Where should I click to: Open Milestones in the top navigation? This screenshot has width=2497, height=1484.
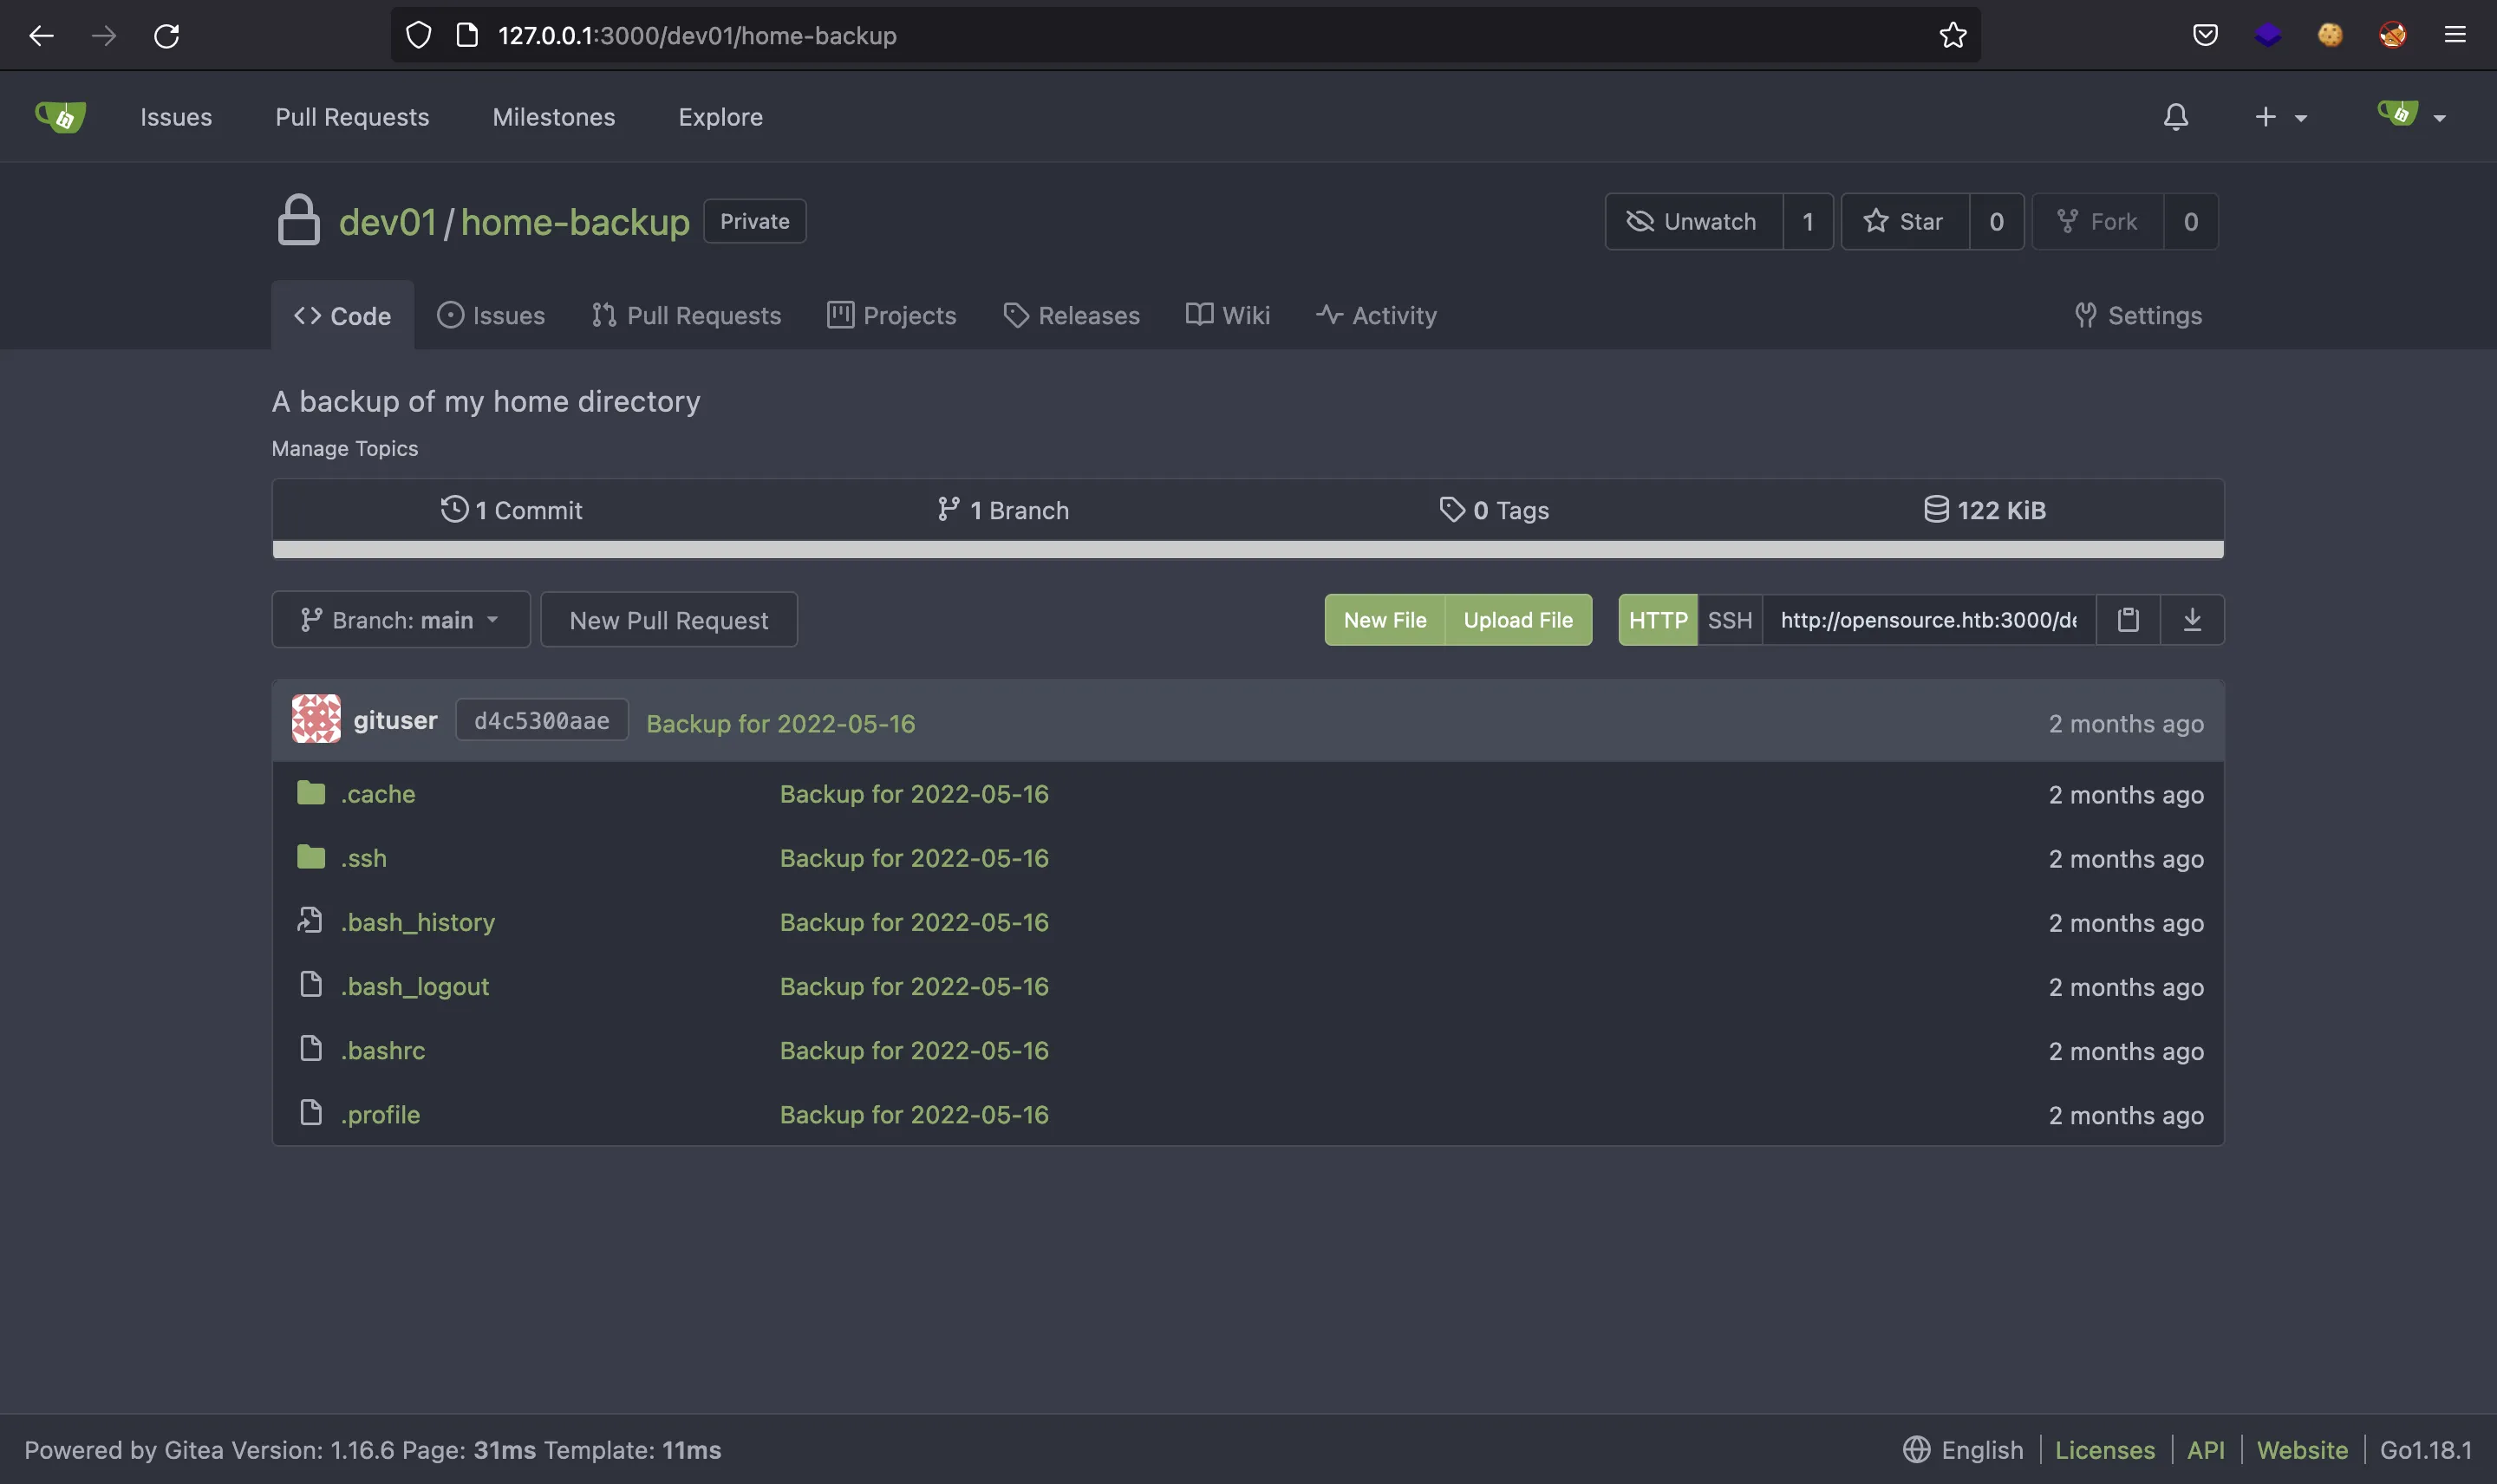[554, 117]
